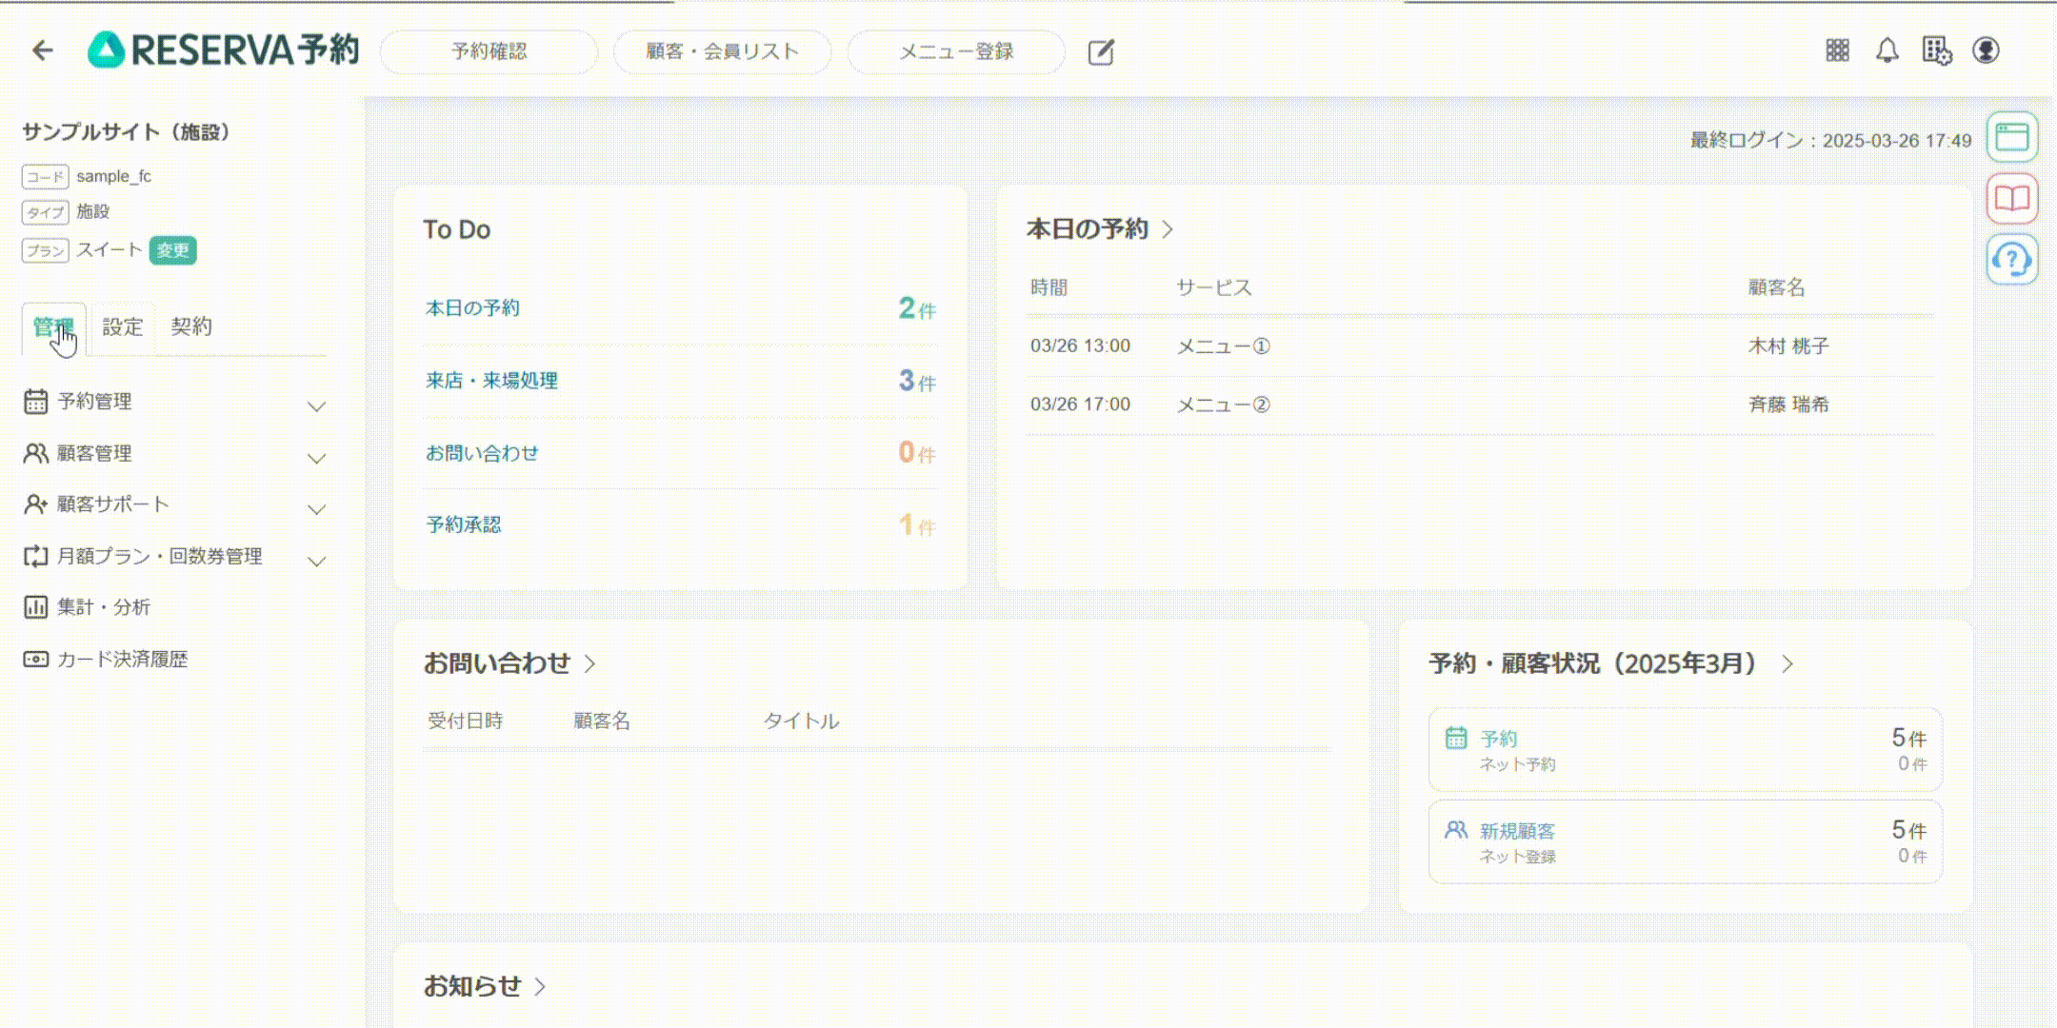Open the booking site window icon

(2012, 137)
